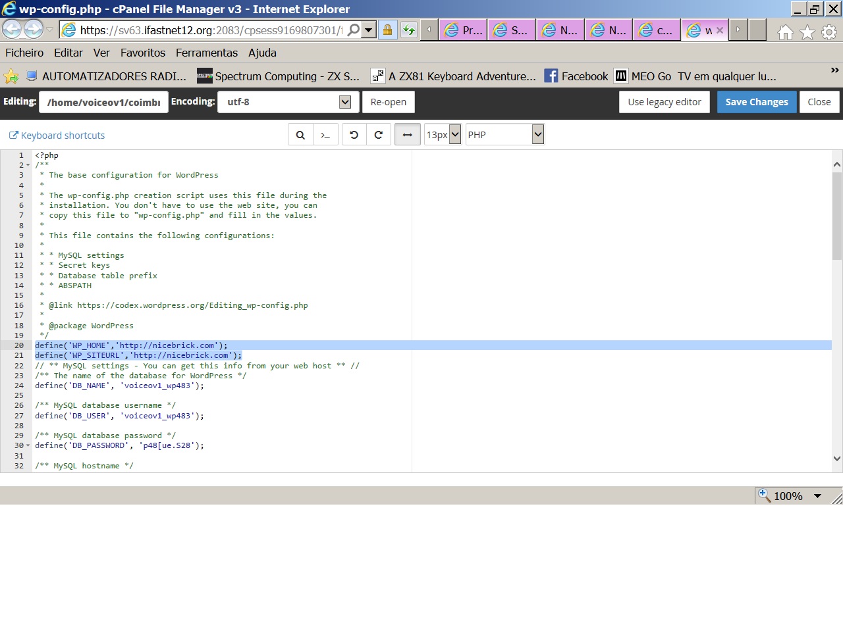Open the Favoritos menu
This screenshot has width=843, height=623.
[x=143, y=53]
